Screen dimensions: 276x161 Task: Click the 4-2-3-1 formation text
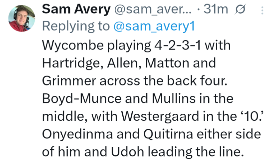tap(177, 45)
